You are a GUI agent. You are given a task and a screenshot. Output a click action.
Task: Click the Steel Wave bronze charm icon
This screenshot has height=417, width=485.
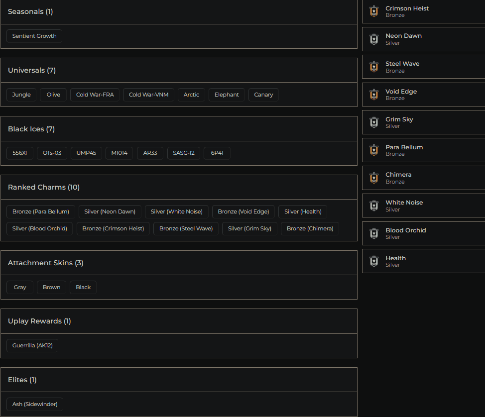pyautogui.click(x=374, y=67)
